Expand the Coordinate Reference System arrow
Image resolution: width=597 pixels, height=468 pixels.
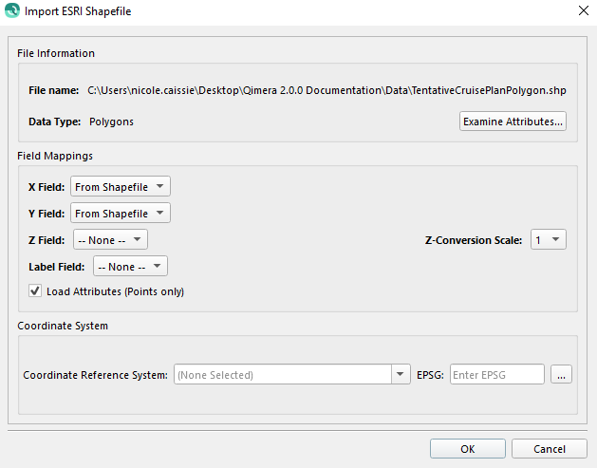pyautogui.click(x=401, y=374)
